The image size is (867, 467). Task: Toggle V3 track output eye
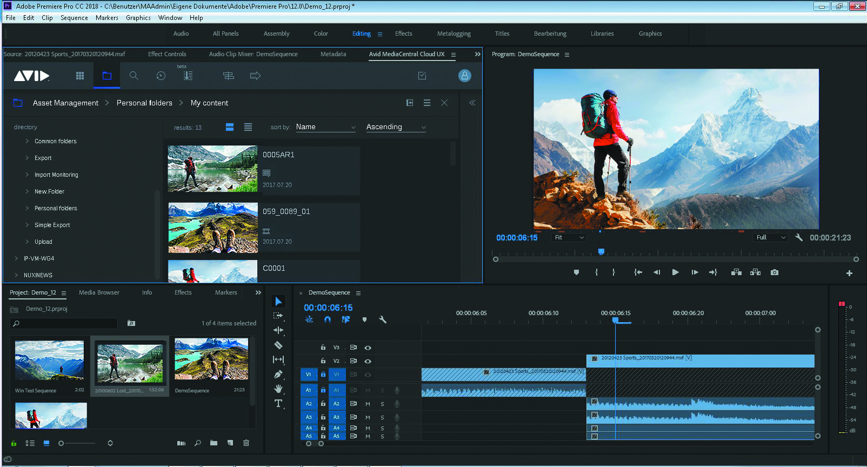(x=368, y=348)
